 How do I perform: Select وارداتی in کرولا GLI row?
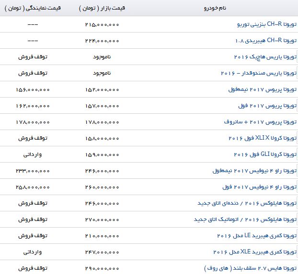33,154
